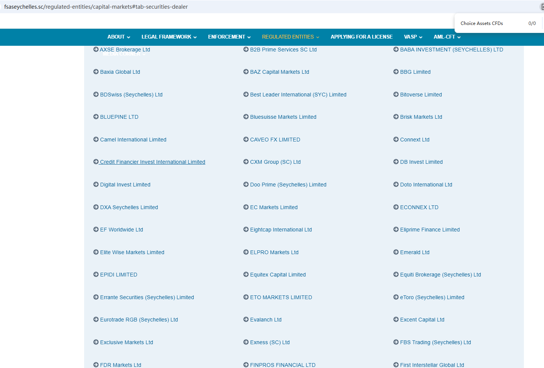Select FINPROS FINANCIAL LTD
This screenshot has width=544, height=368.
click(283, 365)
